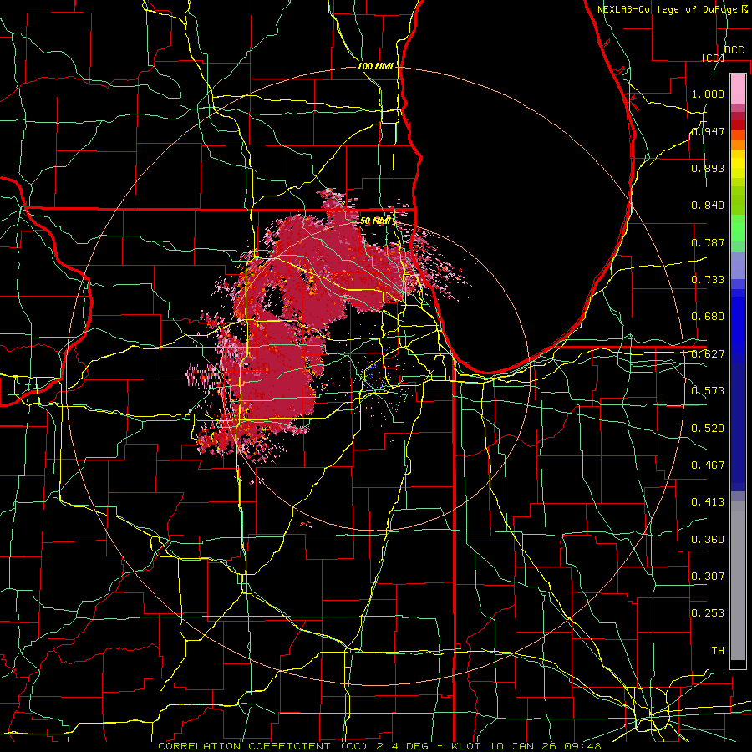Screen dimensions: 752x752
Task: Select the 0.467 legend value
Action: 708,465
